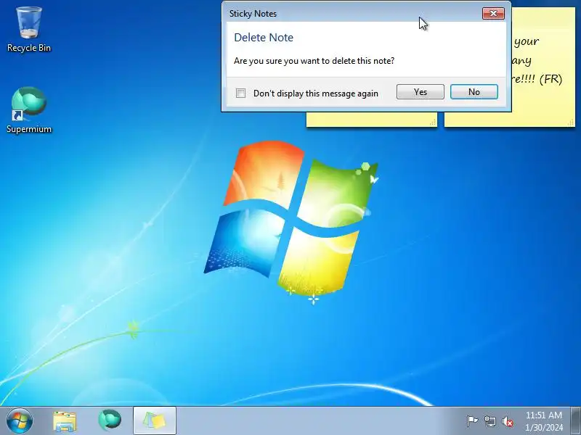This screenshot has width=581, height=435.
Task: Open the Windows Start menu orb
Action: [x=20, y=420]
